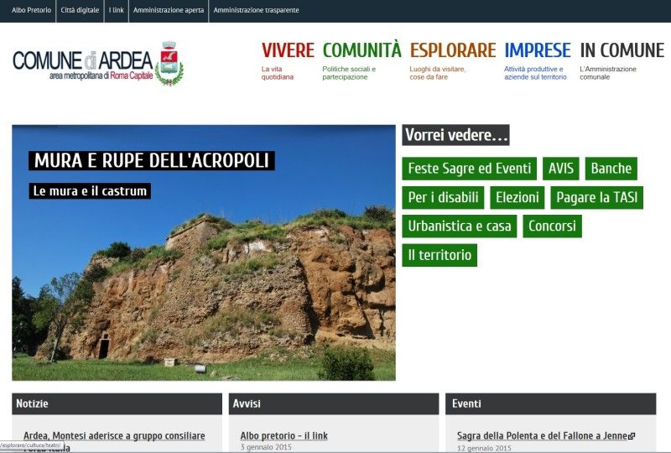Click the Eventi section header
Image resolution: width=671 pixels, height=453 pixels.
click(551, 404)
